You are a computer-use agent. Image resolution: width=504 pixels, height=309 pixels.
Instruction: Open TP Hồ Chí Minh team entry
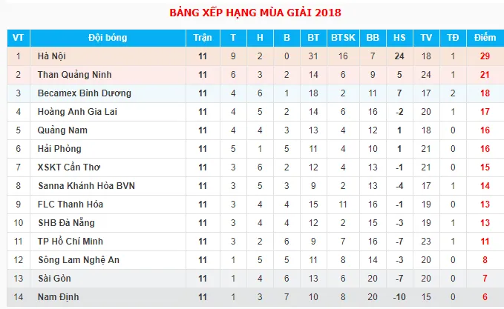click(70, 242)
